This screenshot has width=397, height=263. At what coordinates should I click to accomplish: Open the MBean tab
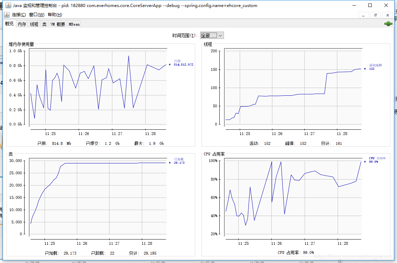coord(74,24)
